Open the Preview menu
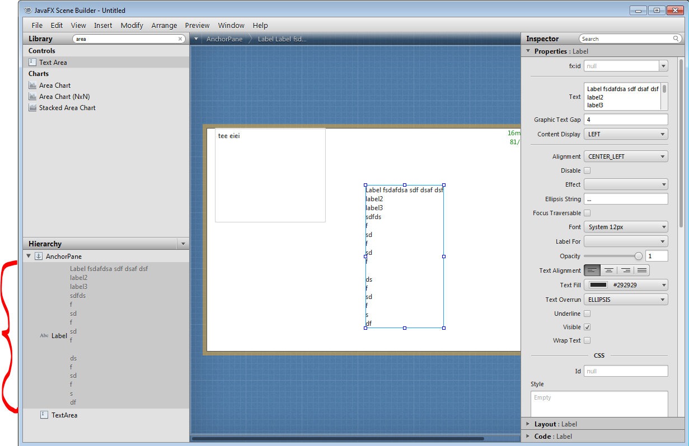 click(x=197, y=25)
